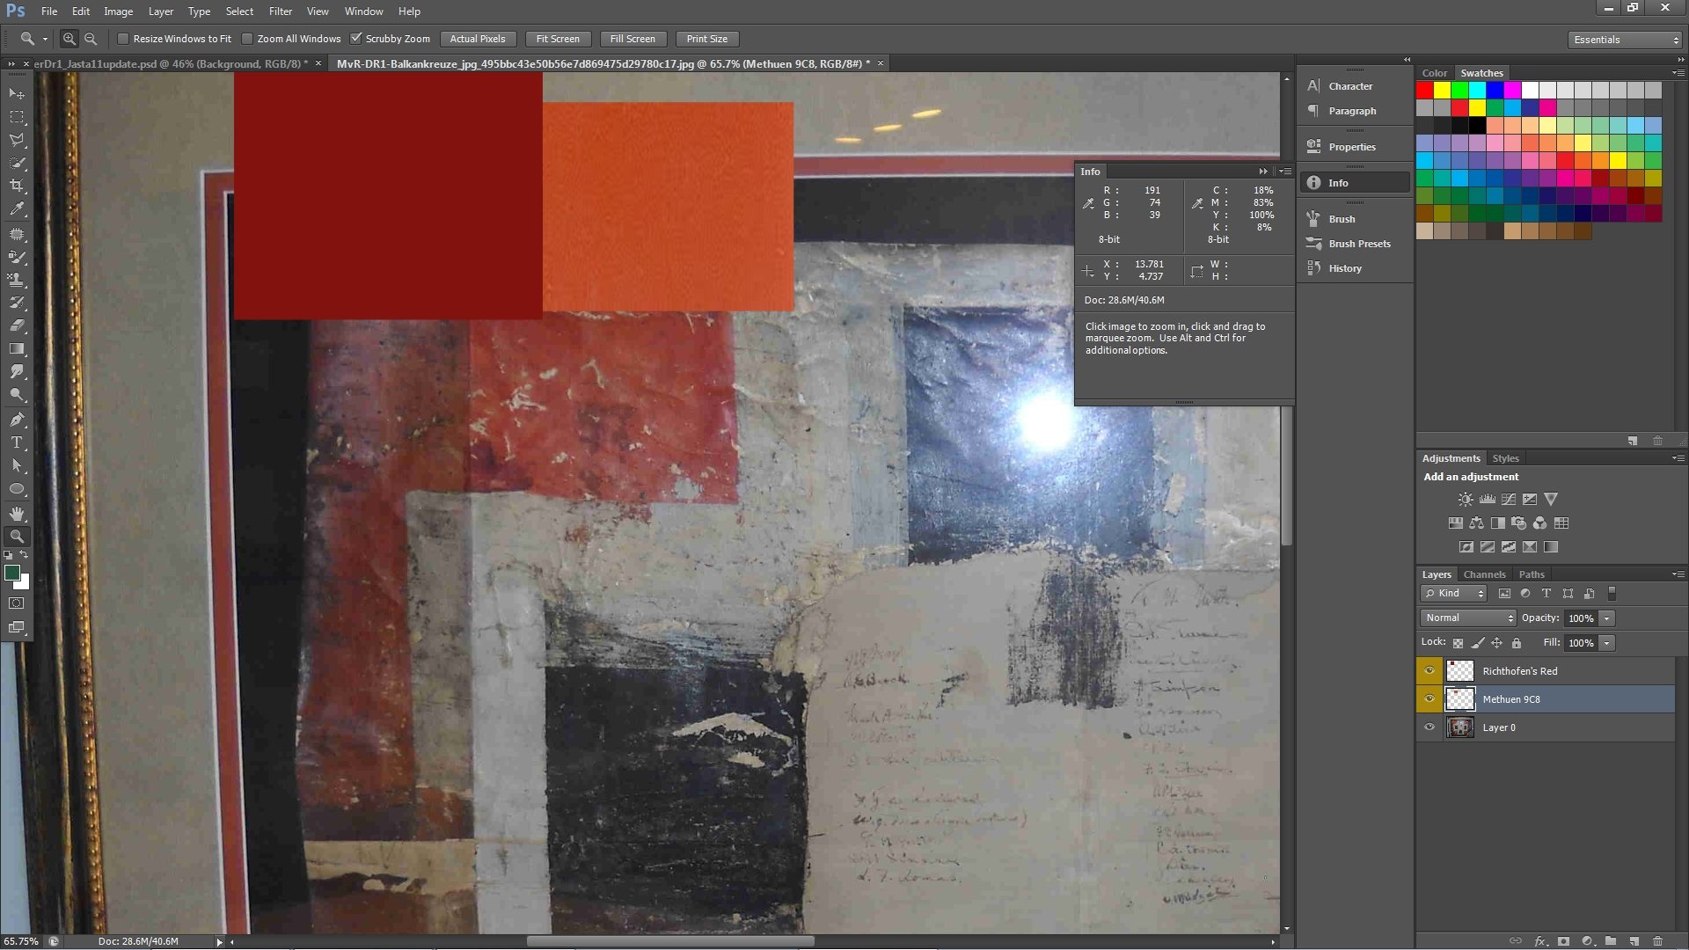
Task: Open the Essentials workspace dropdown
Action: click(1625, 40)
